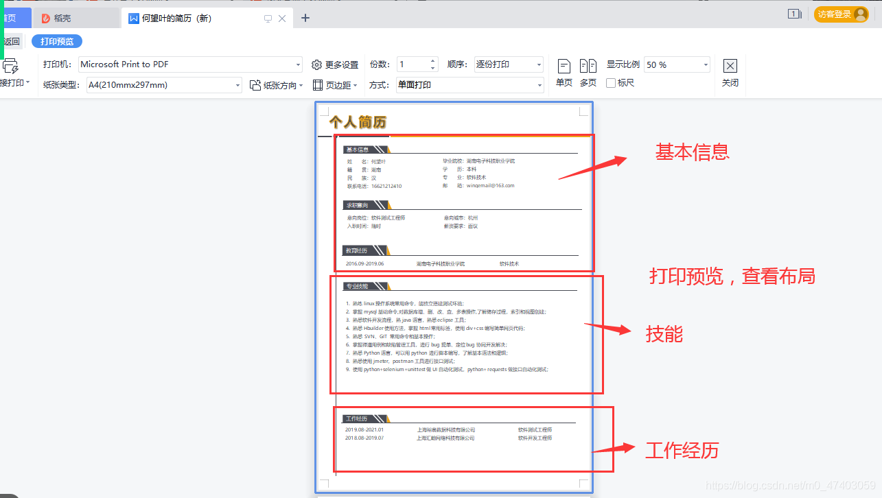This screenshot has height=498, width=882.
Task: Switch to the 稻壳 tab
Action: click(x=77, y=19)
